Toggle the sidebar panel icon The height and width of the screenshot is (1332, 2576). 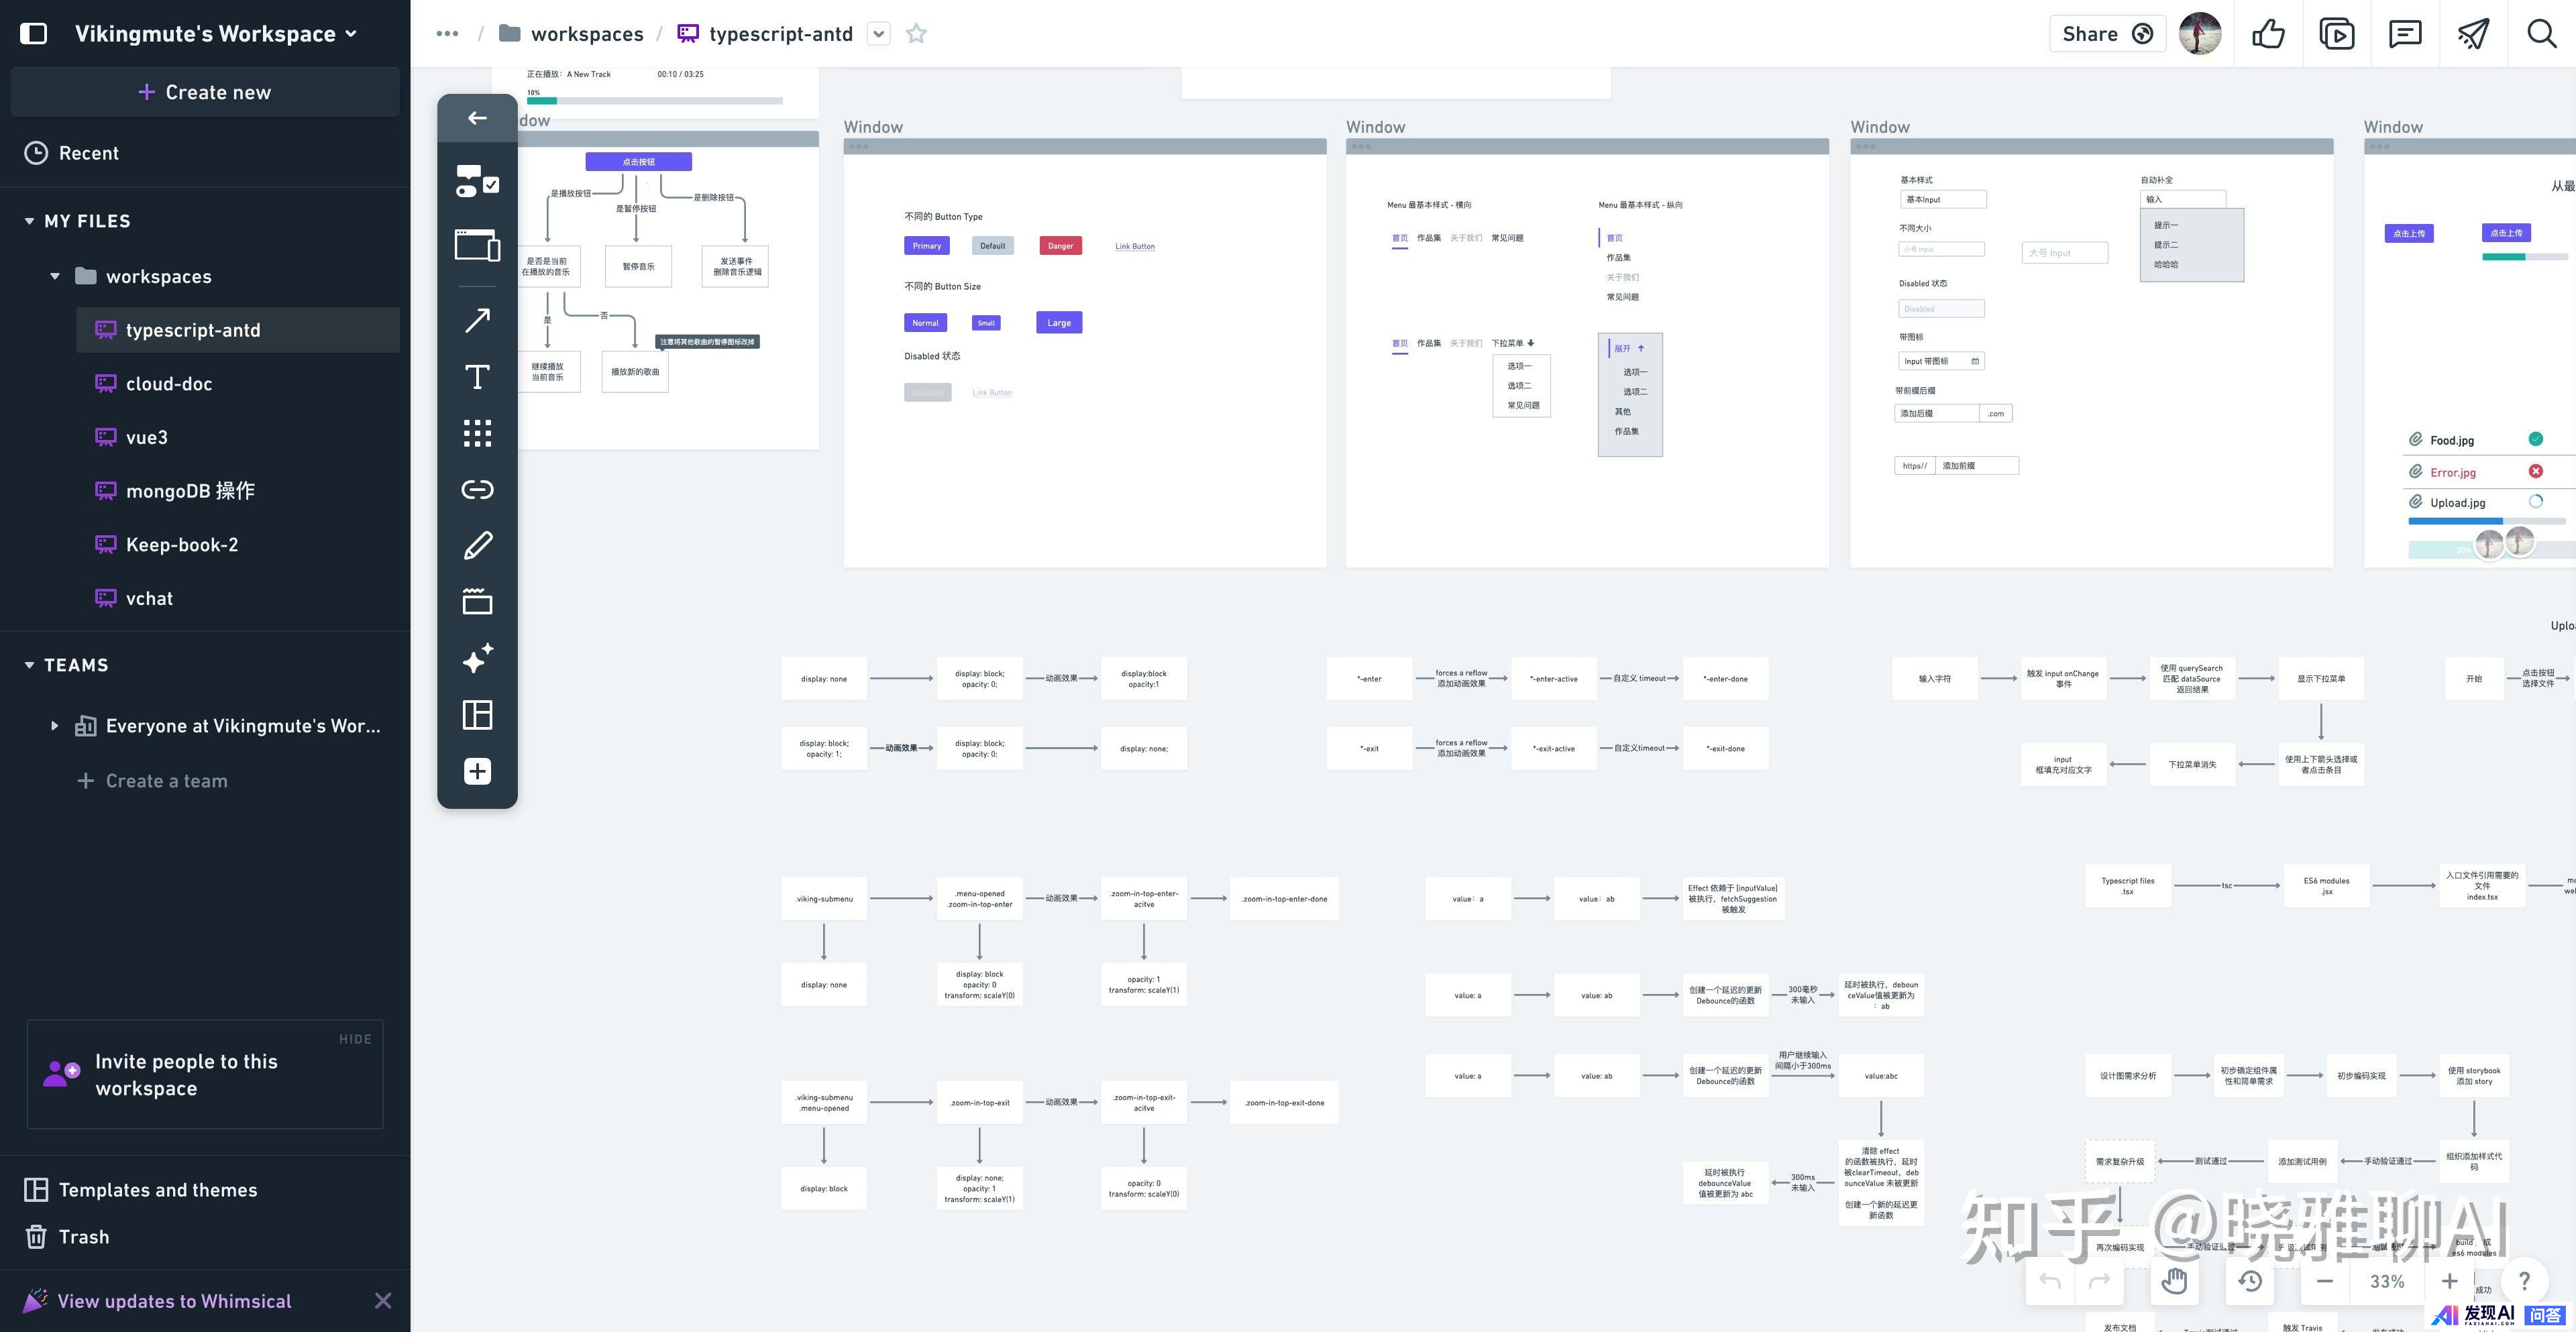(34, 33)
